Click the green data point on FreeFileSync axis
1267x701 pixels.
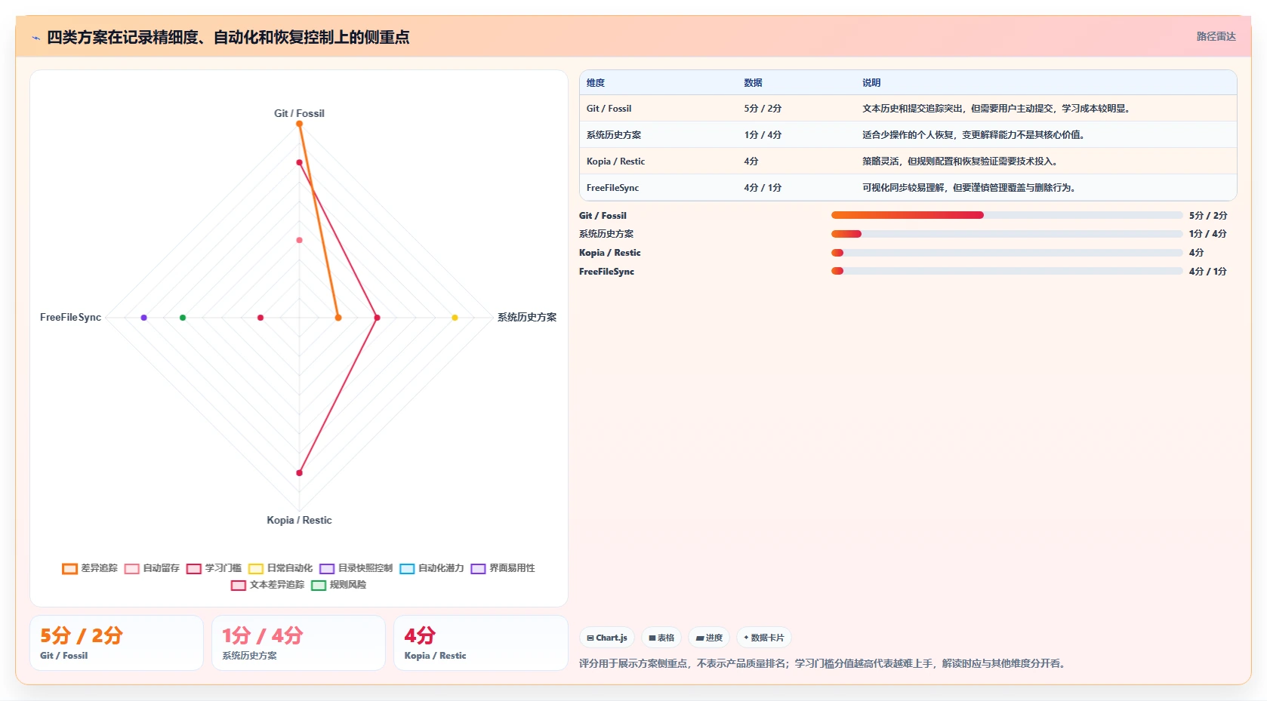coord(183,318)
